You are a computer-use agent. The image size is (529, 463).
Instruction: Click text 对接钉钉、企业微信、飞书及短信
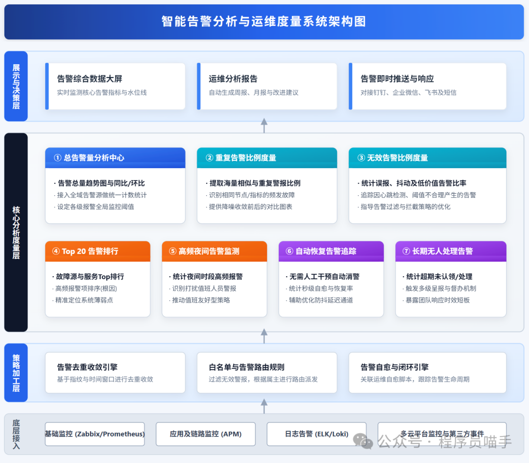pos(409,93)
